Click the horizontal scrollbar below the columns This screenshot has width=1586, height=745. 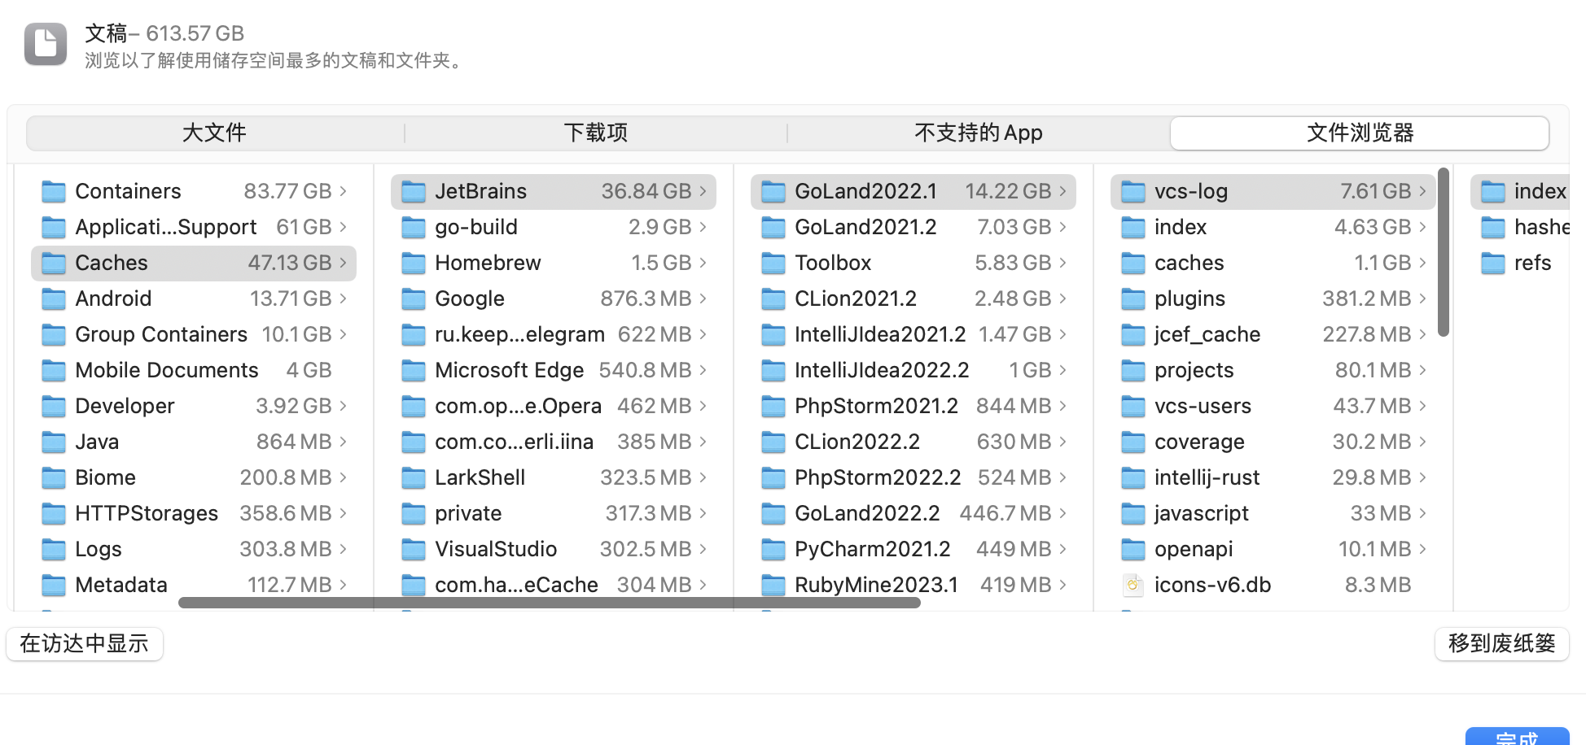point(549,603)
